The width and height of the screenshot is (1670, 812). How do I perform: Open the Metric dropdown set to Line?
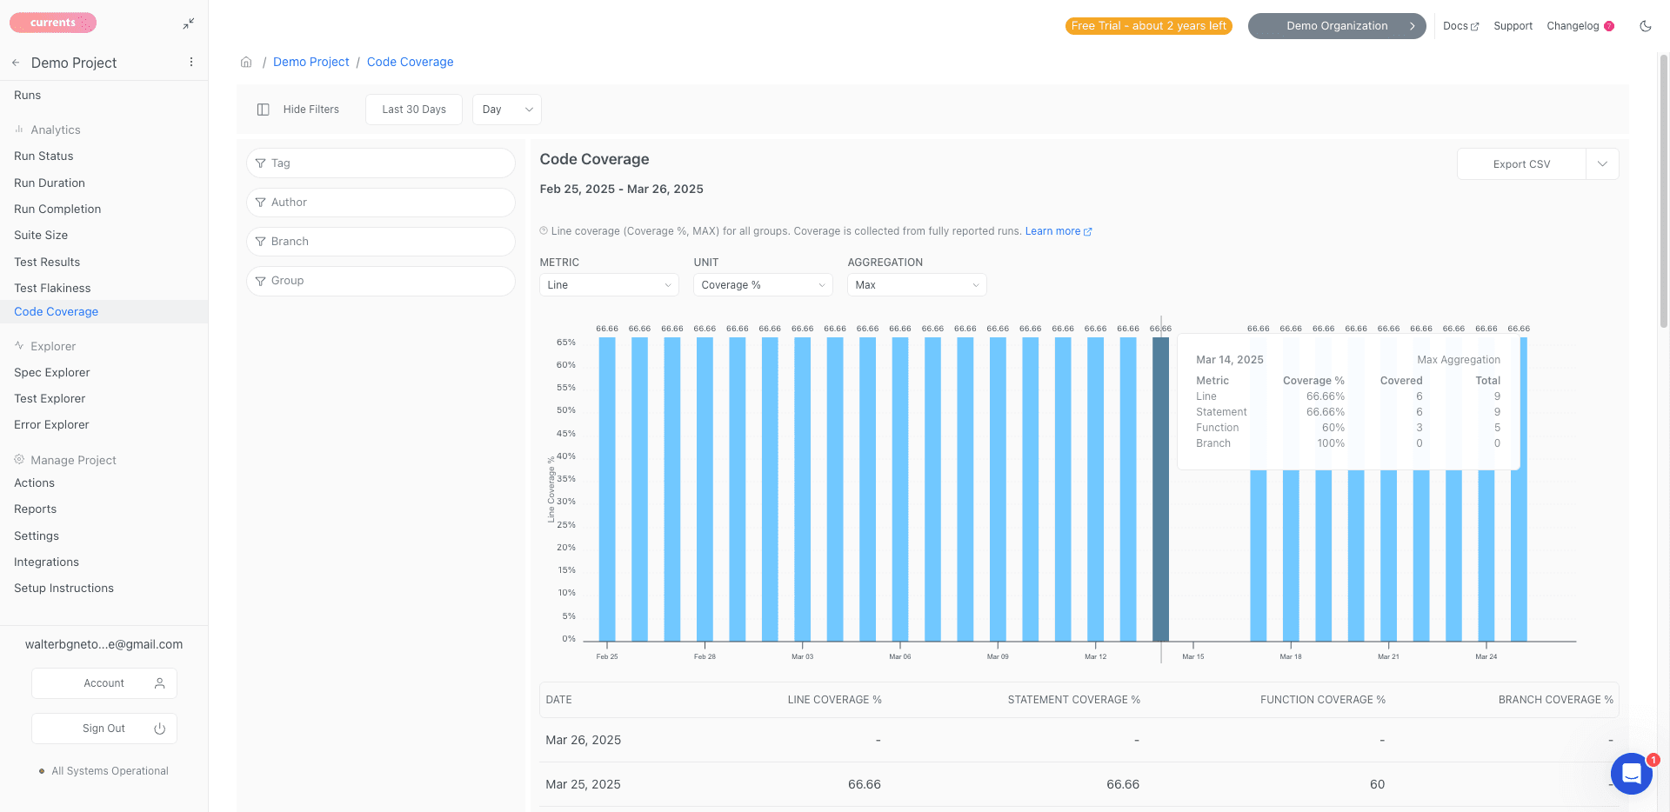(609, 285)
